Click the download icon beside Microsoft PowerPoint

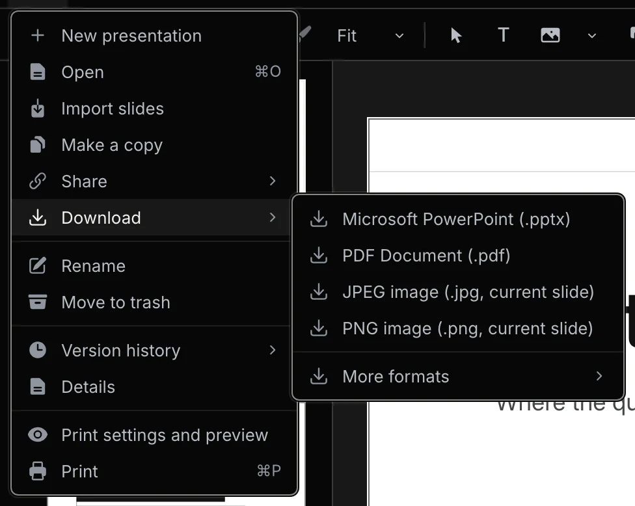tap(319, 219)
